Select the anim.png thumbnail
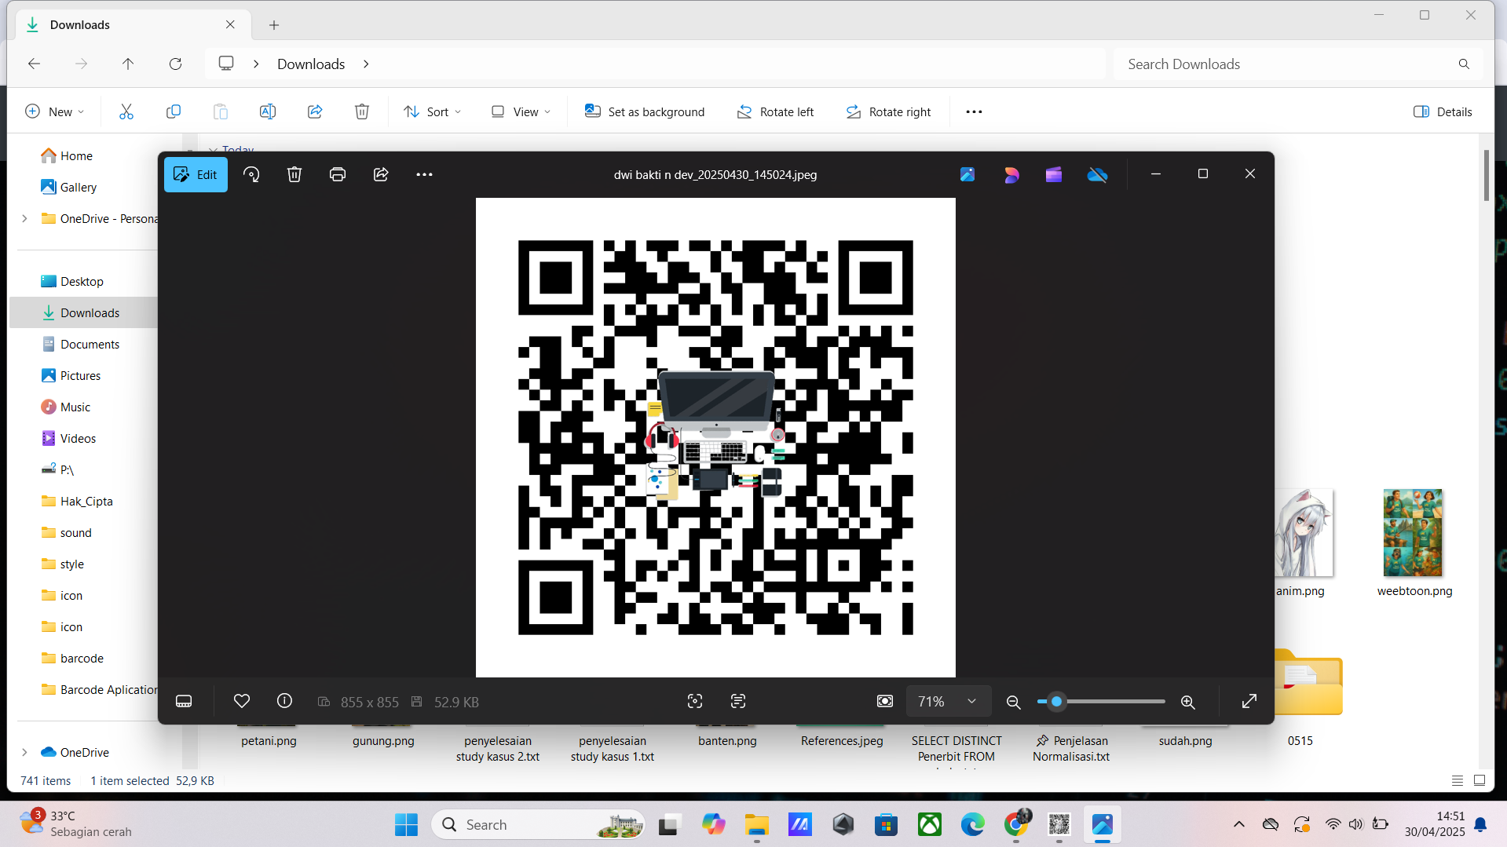 pyautogui.click(x=1304, y=533)
